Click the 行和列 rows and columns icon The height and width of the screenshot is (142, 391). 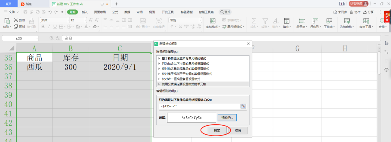315,20
